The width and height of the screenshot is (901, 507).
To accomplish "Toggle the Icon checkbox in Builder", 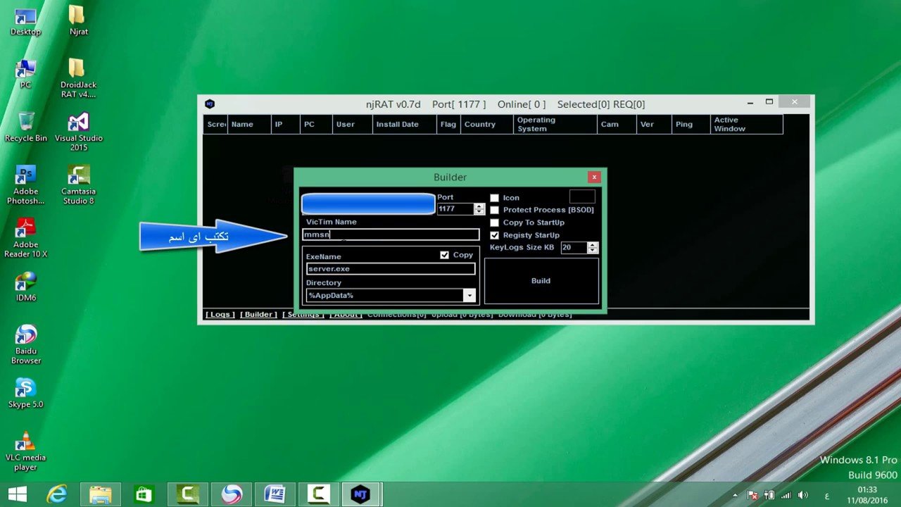I will click(x=494, y=198).
